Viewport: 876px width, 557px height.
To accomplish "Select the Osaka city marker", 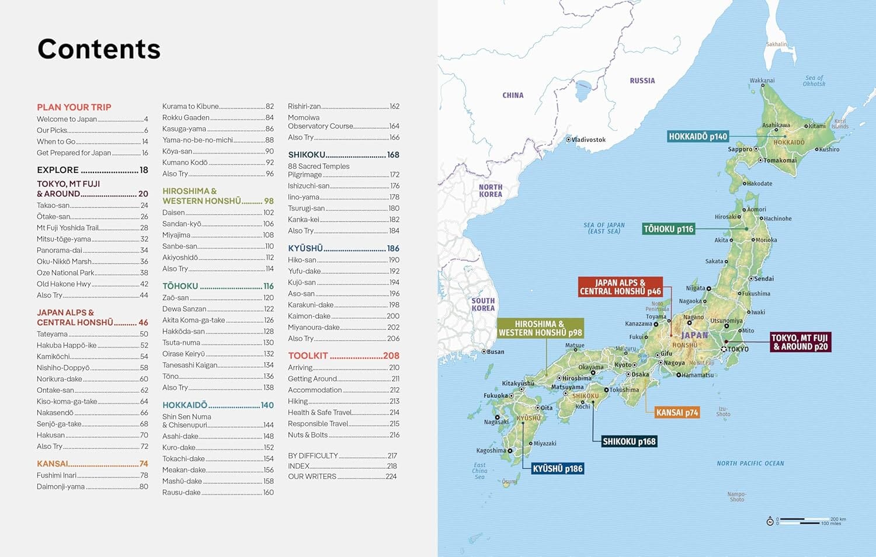I will [x=628, y=374].
